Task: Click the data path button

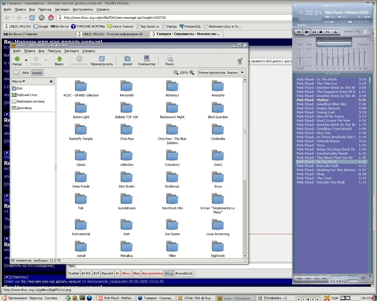Action: click(26, 73)
